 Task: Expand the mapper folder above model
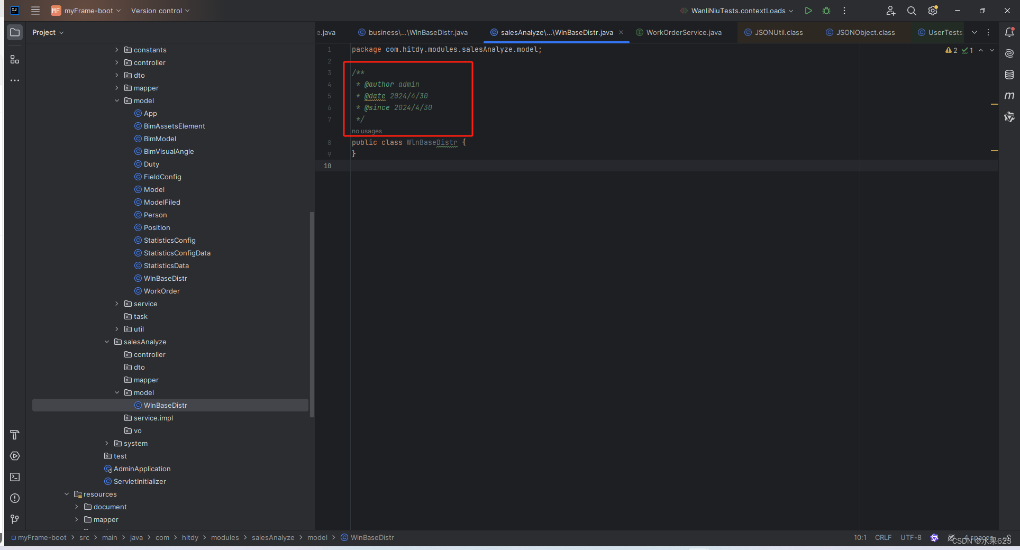click(x=117, y=88)
